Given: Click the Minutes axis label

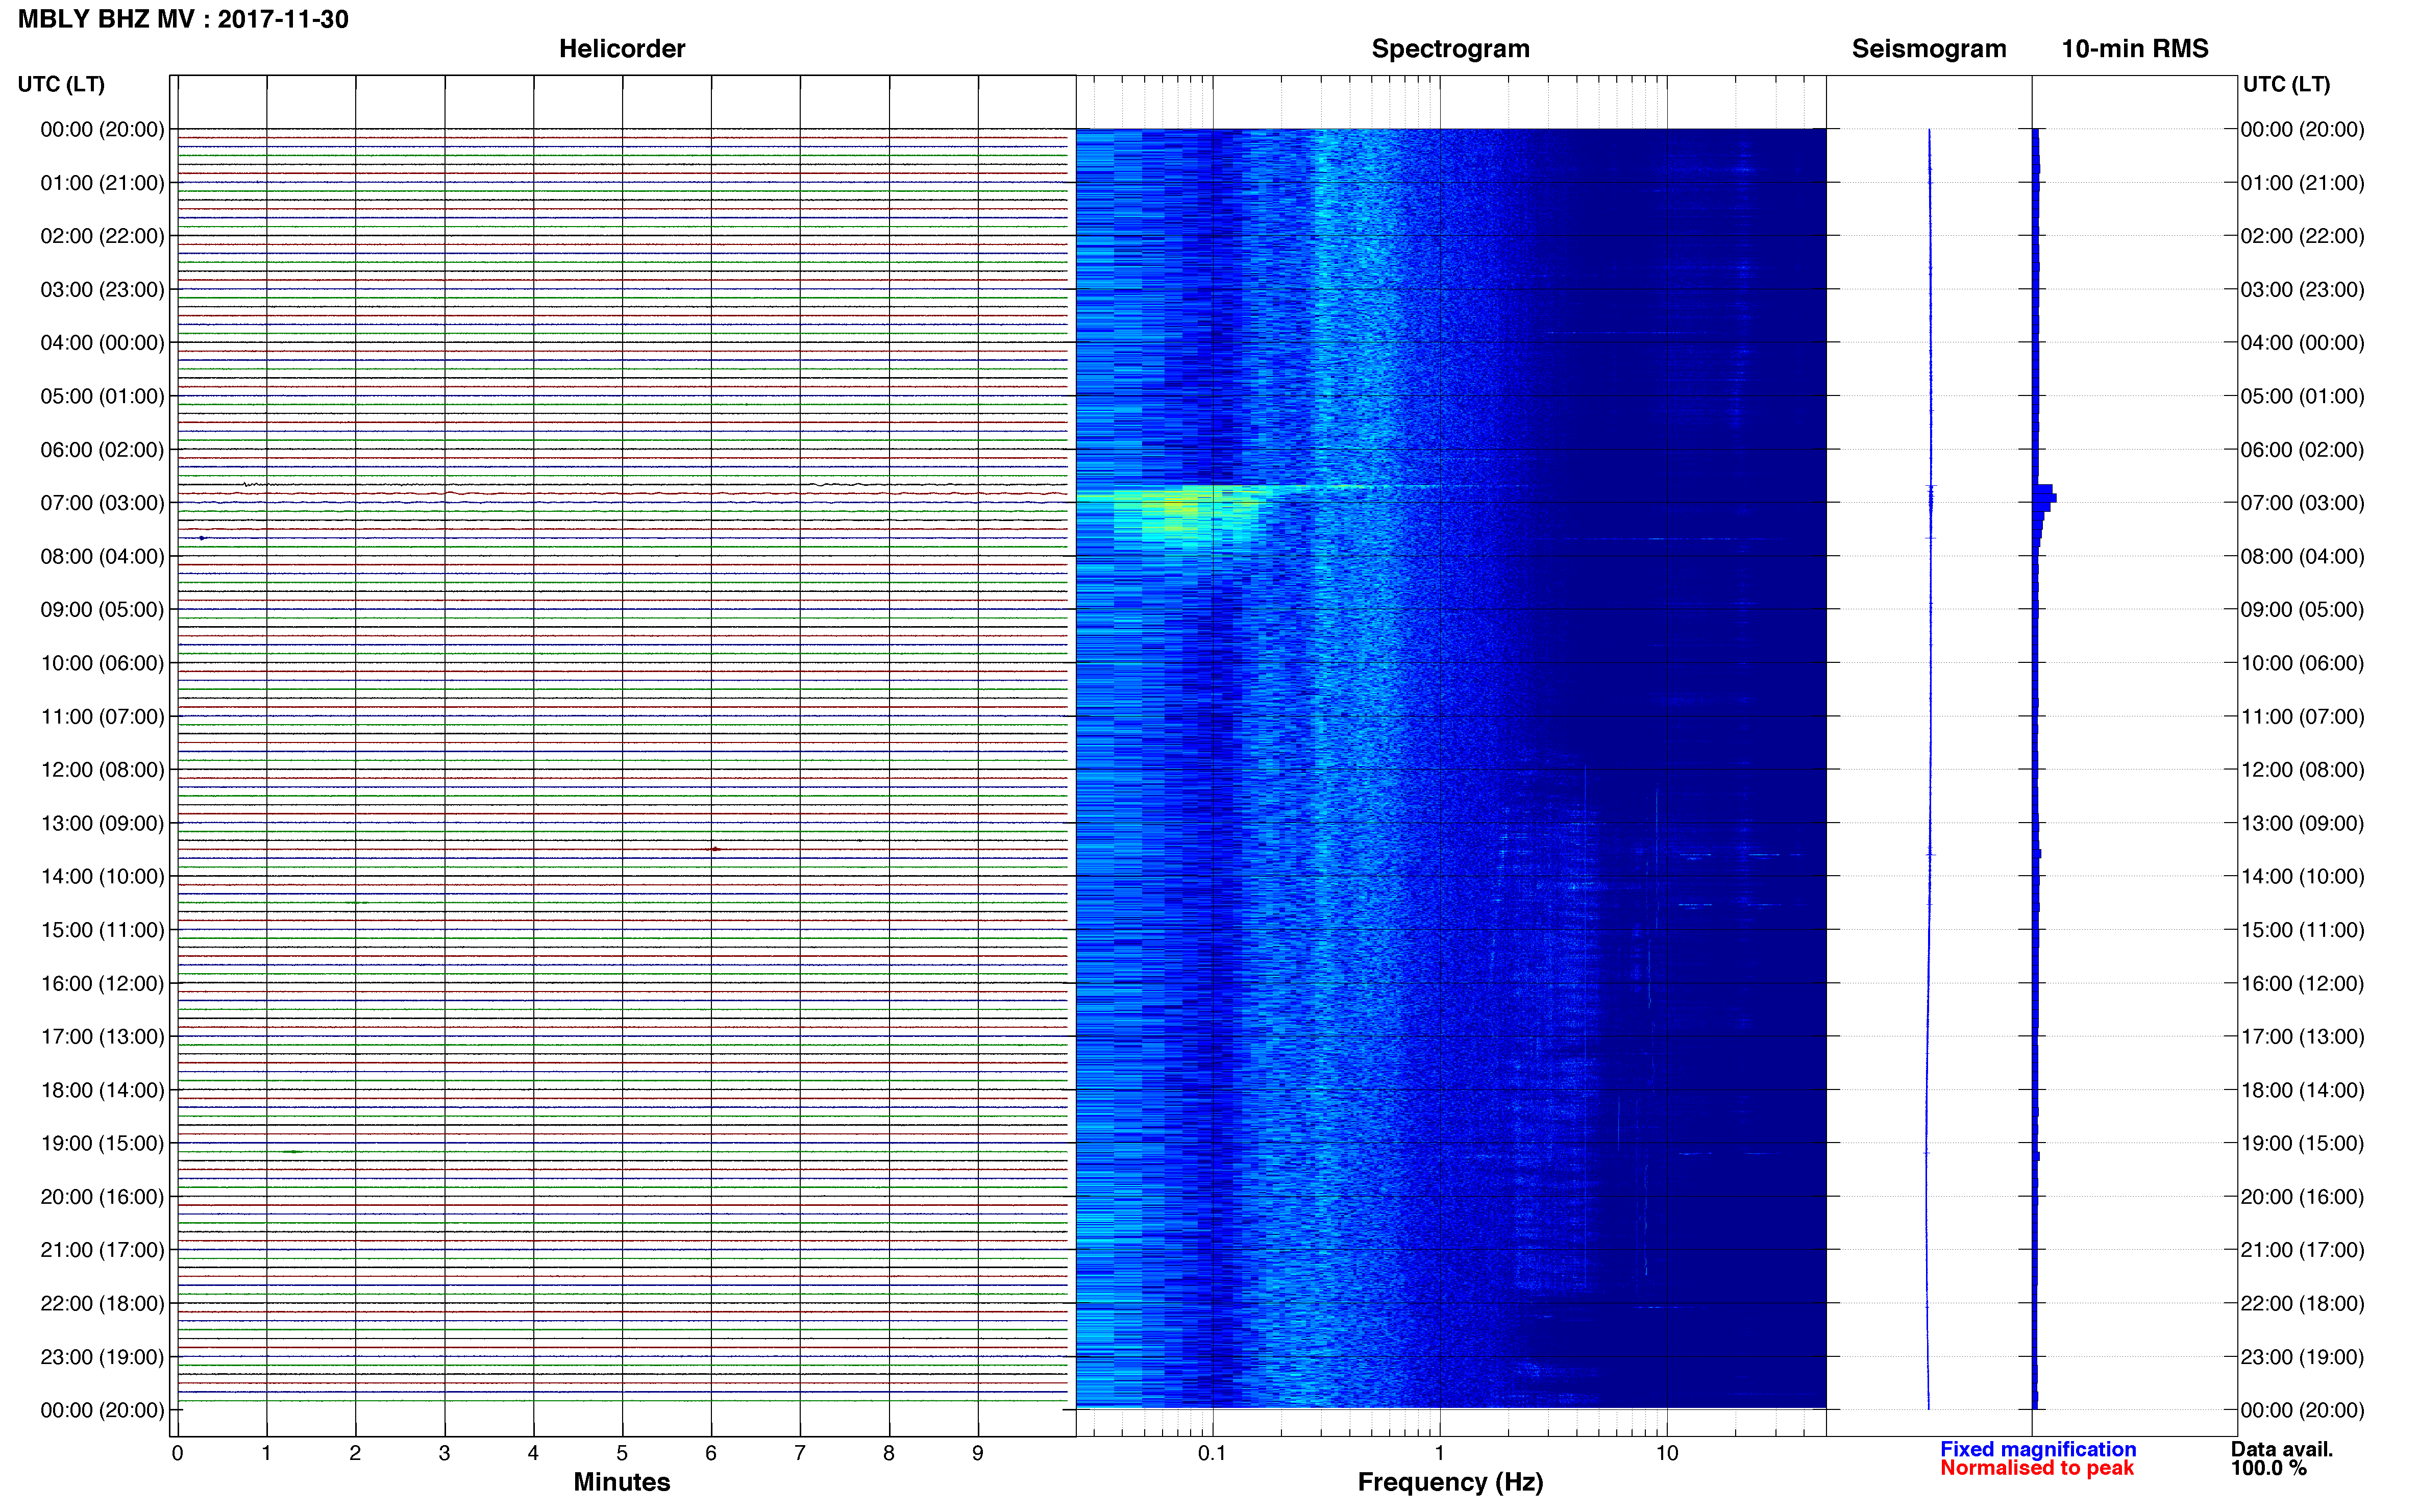Looking at the screenshot, I should pyautogui.click(x=621, y=1481).
